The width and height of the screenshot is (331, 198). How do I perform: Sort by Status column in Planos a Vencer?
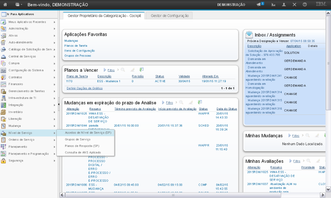pos(159,76)
